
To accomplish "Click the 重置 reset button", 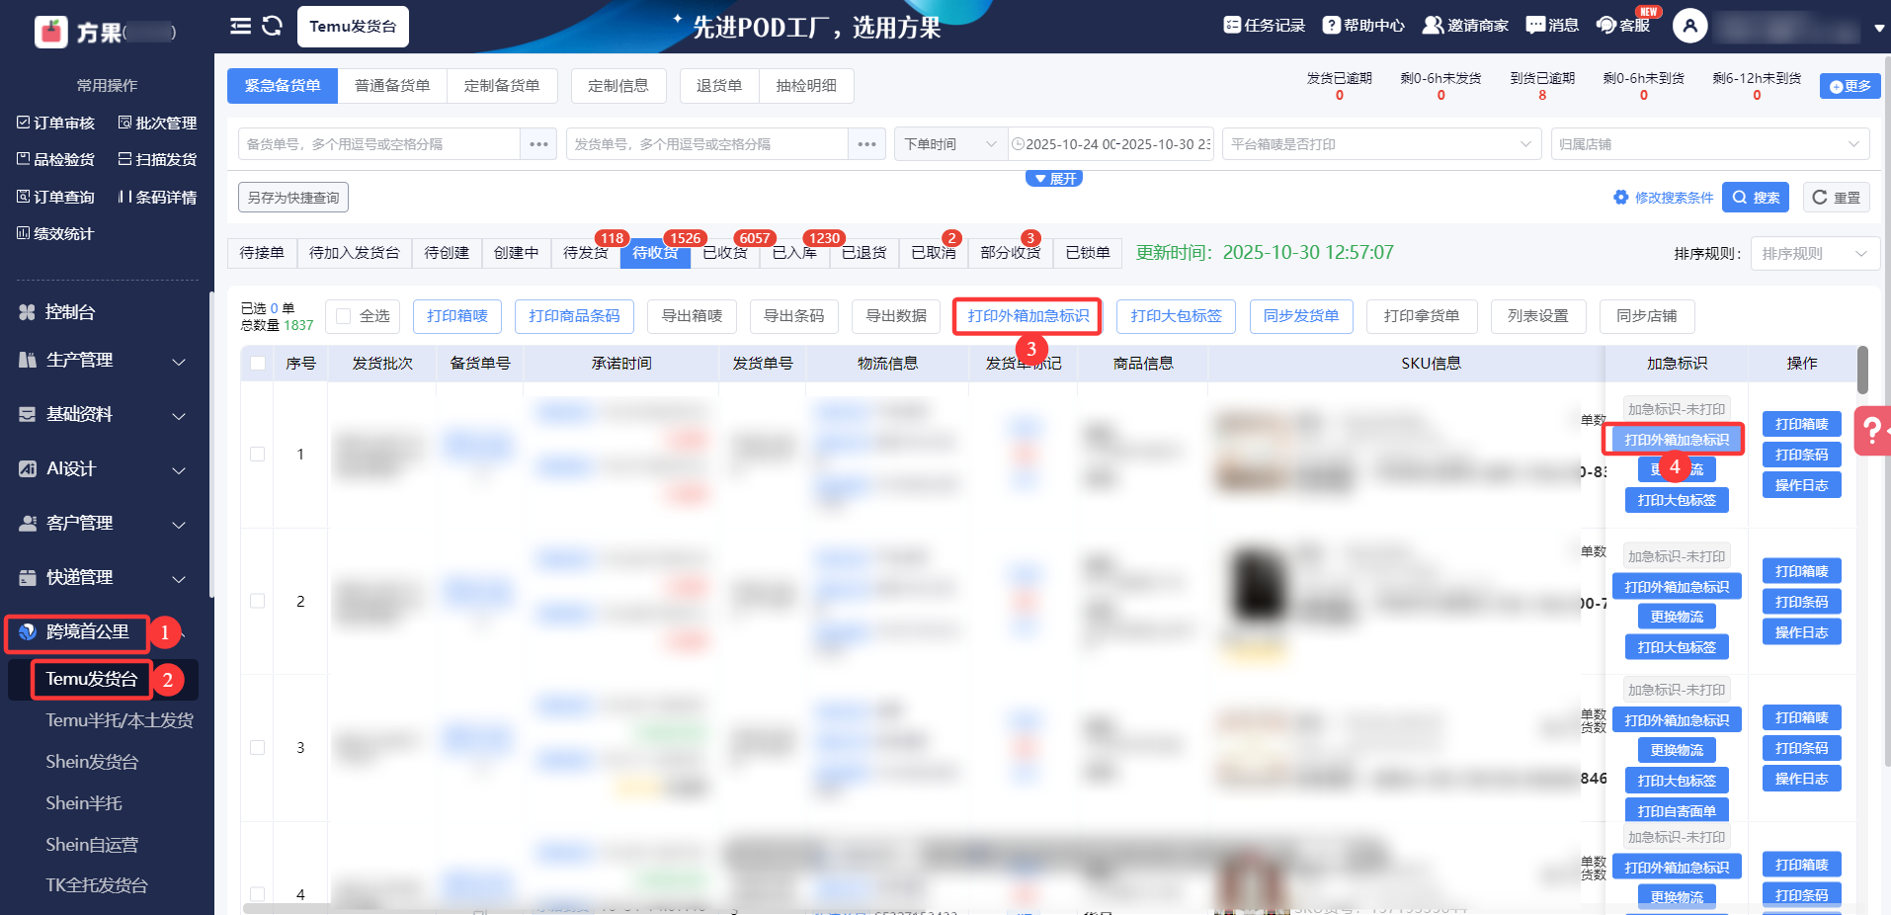I will [1837, 198].
